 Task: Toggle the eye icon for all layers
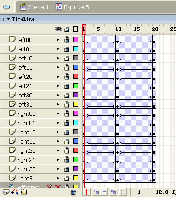pyautogui.click(x=58, y=29)
